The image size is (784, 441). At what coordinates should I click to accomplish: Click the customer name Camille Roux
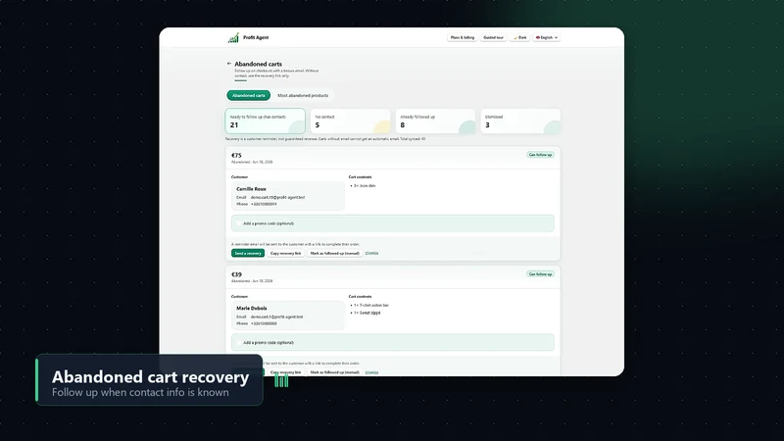(x=251, y=189)
